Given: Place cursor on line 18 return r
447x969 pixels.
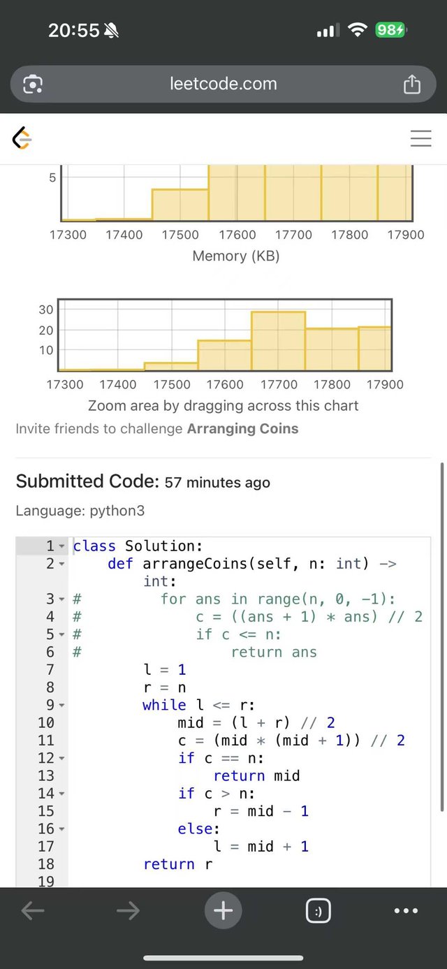Looking at the screenshot, I should pos(178,864).
